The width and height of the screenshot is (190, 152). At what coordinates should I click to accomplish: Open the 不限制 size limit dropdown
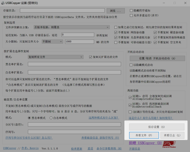click(52, 42)
